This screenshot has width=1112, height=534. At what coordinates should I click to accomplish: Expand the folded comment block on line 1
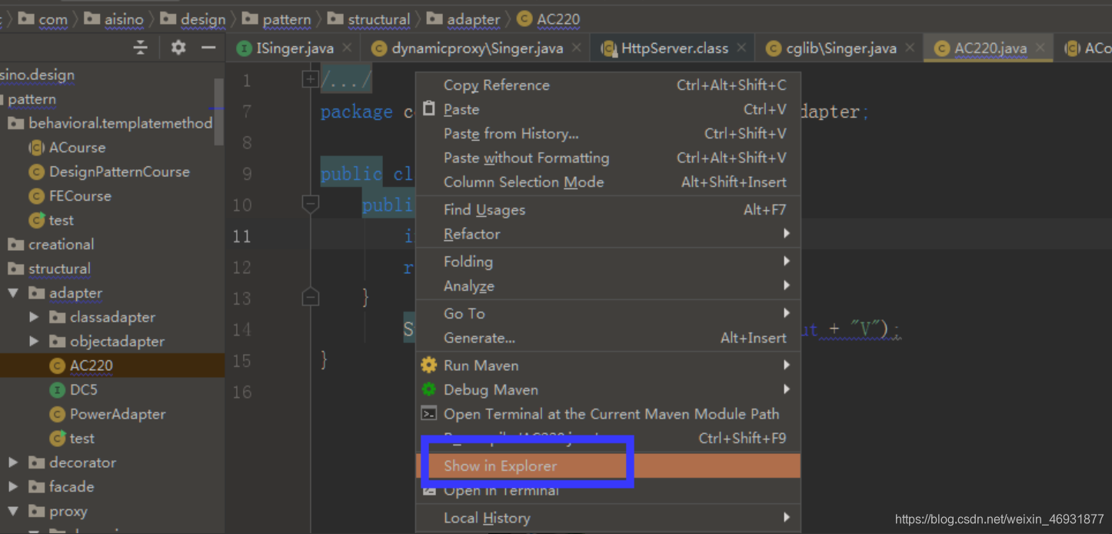311,78
